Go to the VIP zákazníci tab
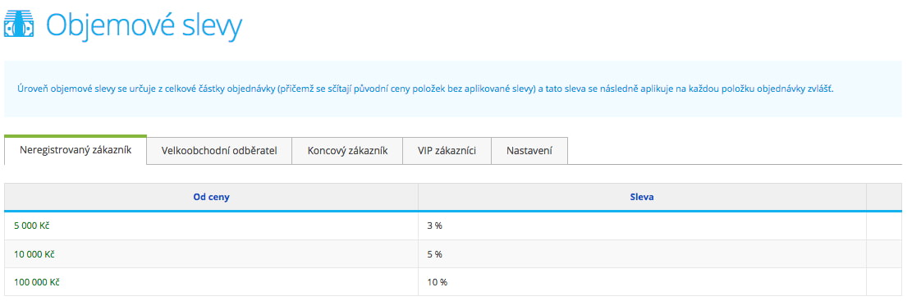Screen dimensions: 912x301 447,151
